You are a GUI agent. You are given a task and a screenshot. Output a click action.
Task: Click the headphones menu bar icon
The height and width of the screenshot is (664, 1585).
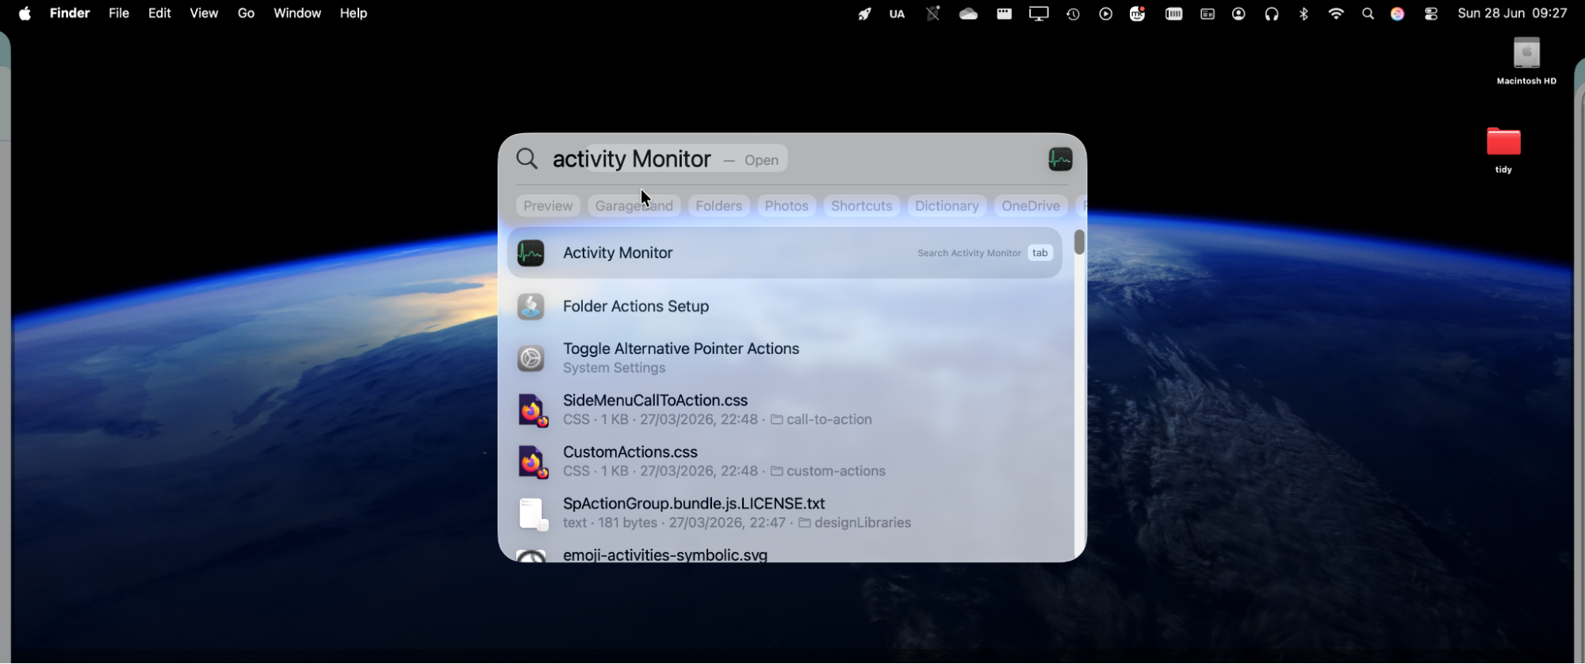(x=1272, y=13)
